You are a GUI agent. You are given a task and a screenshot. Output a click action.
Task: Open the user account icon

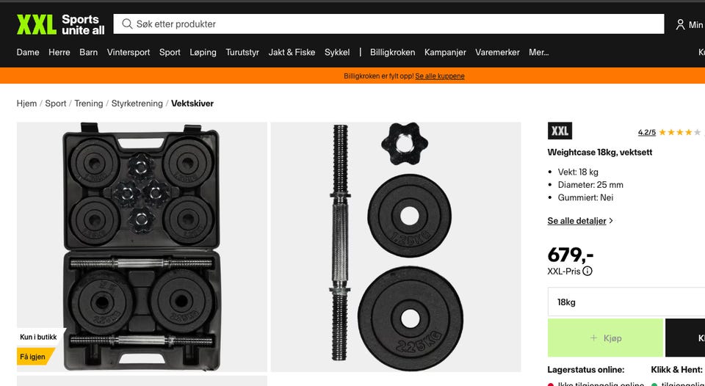pyautogui.click(x=680, y=24)
